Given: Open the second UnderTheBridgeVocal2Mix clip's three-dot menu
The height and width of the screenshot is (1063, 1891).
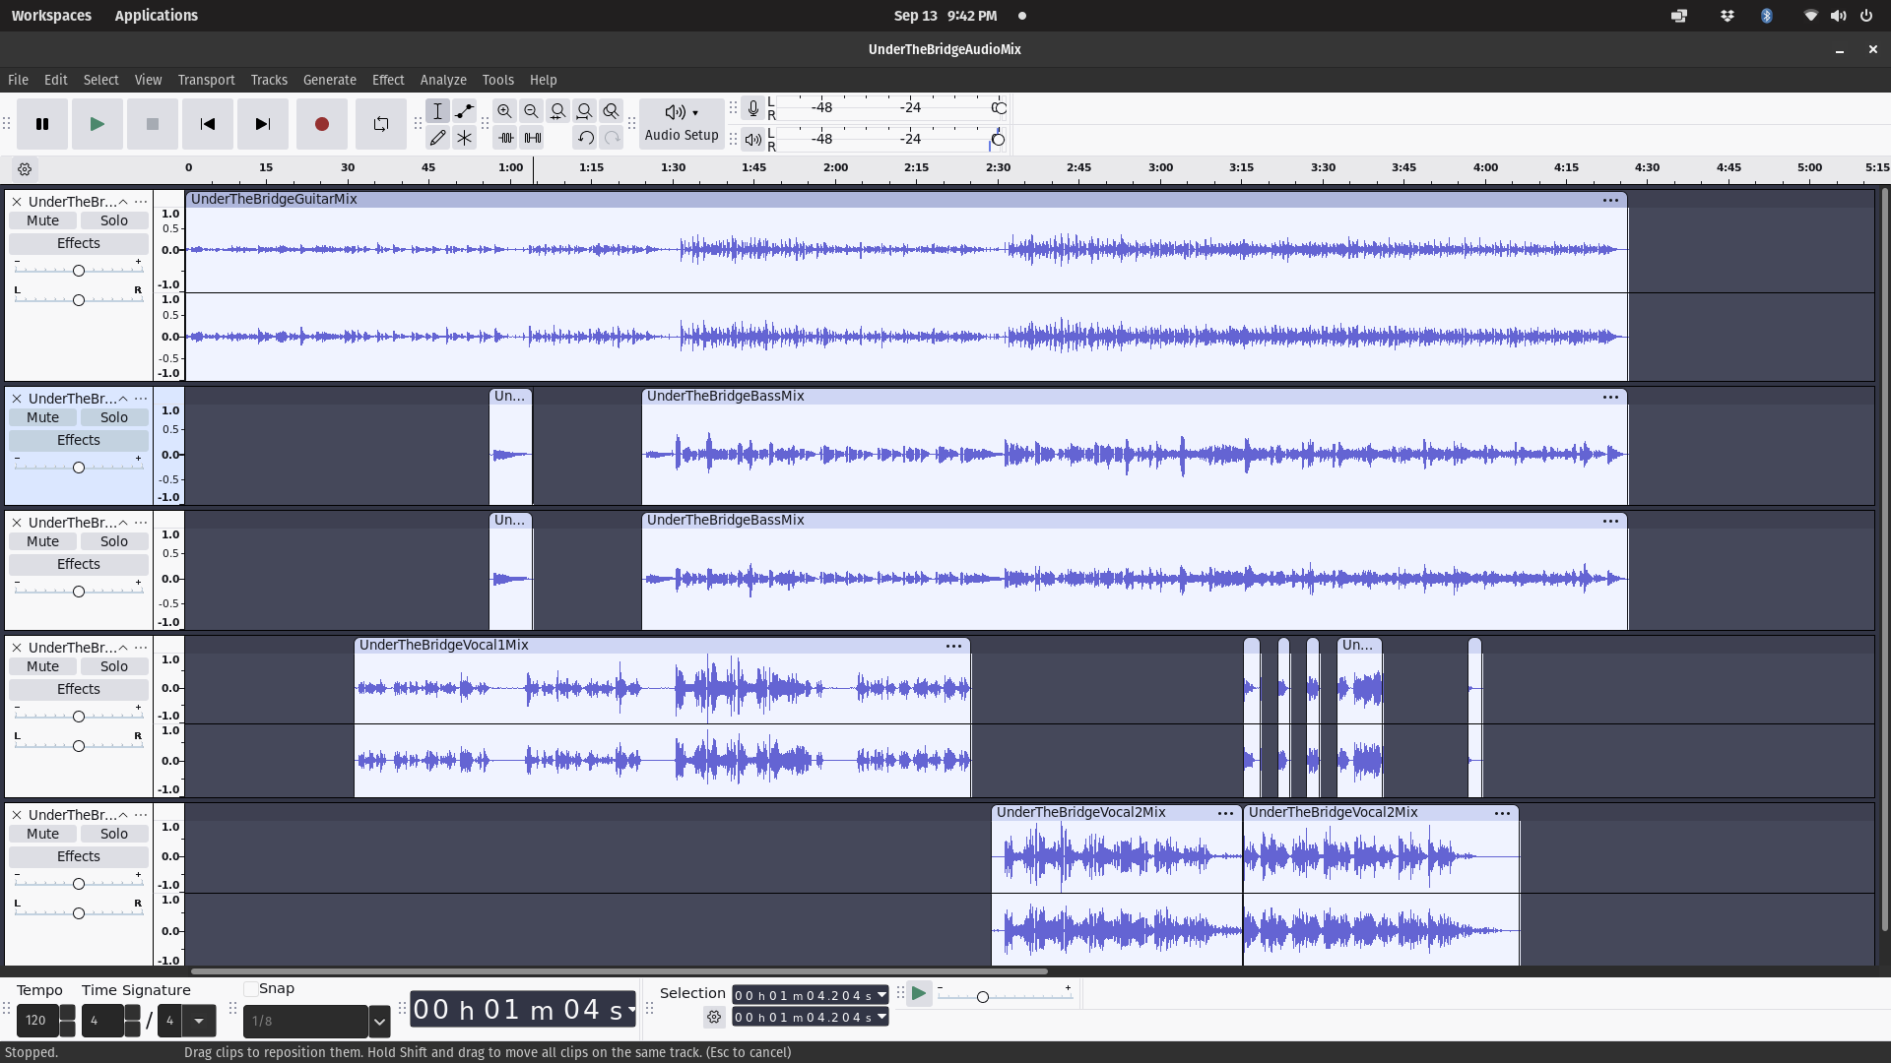Looking at the screenshot, I should [1502, 813].
